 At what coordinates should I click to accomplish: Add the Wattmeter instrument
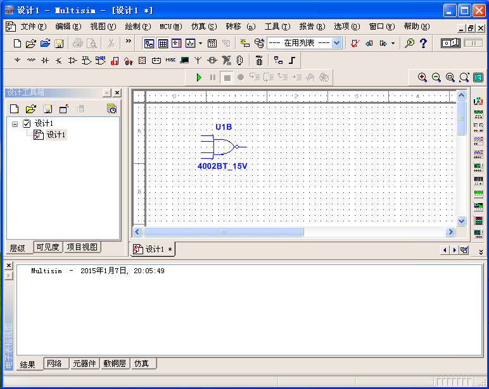point(478,127)
